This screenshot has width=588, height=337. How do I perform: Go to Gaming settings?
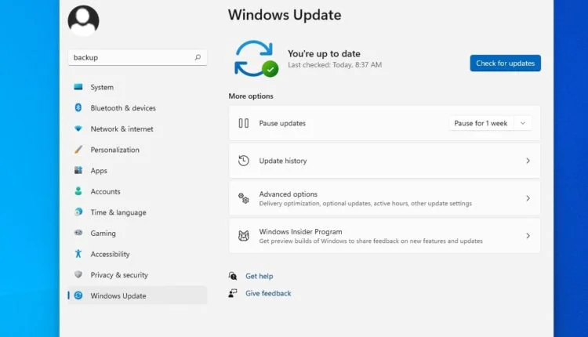137,234
